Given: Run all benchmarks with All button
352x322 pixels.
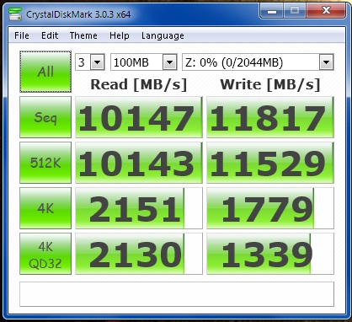Looking at the screenshot, I should click(x=45, y=72).
